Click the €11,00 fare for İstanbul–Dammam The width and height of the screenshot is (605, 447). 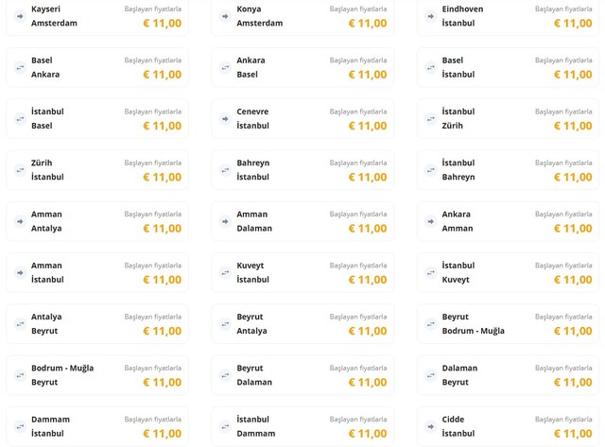(x=368, y=434)
